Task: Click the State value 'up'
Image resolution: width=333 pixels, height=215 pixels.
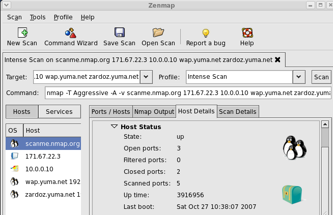Action: [180, 137]
